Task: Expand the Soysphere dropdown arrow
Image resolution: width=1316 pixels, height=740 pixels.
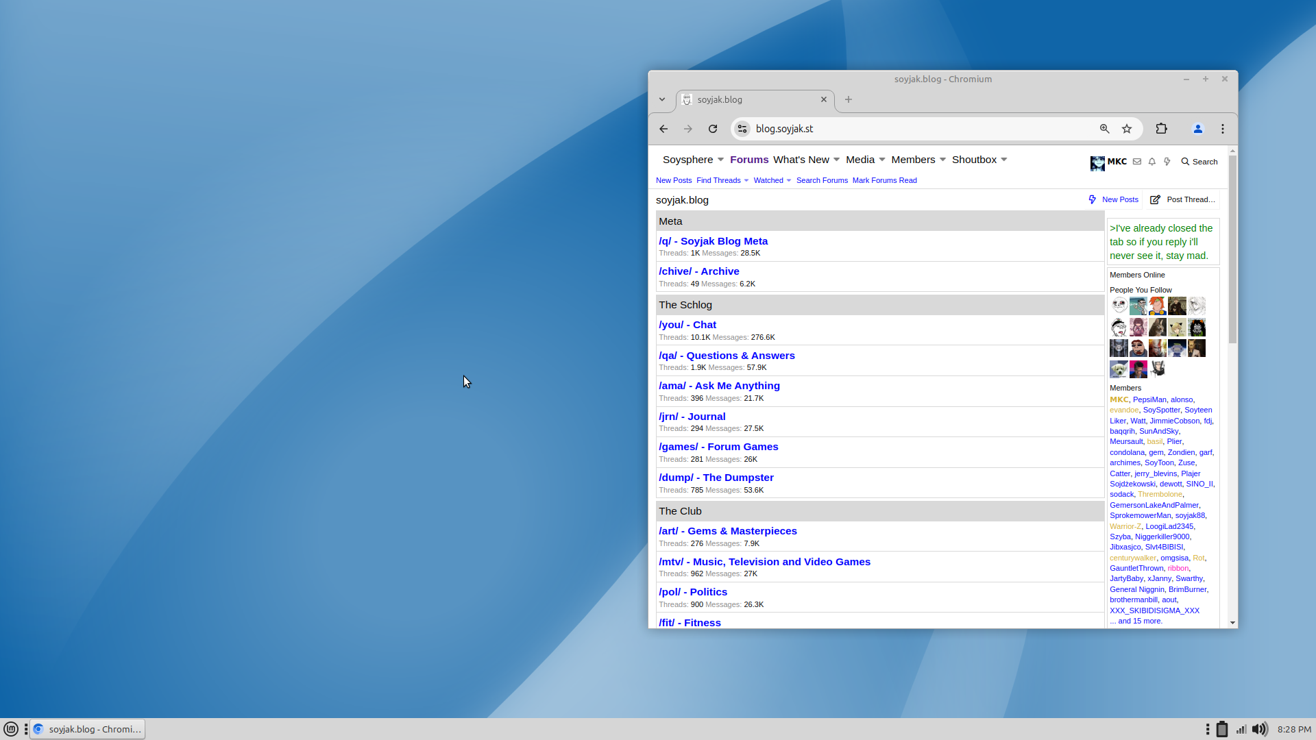Action: 720,160
